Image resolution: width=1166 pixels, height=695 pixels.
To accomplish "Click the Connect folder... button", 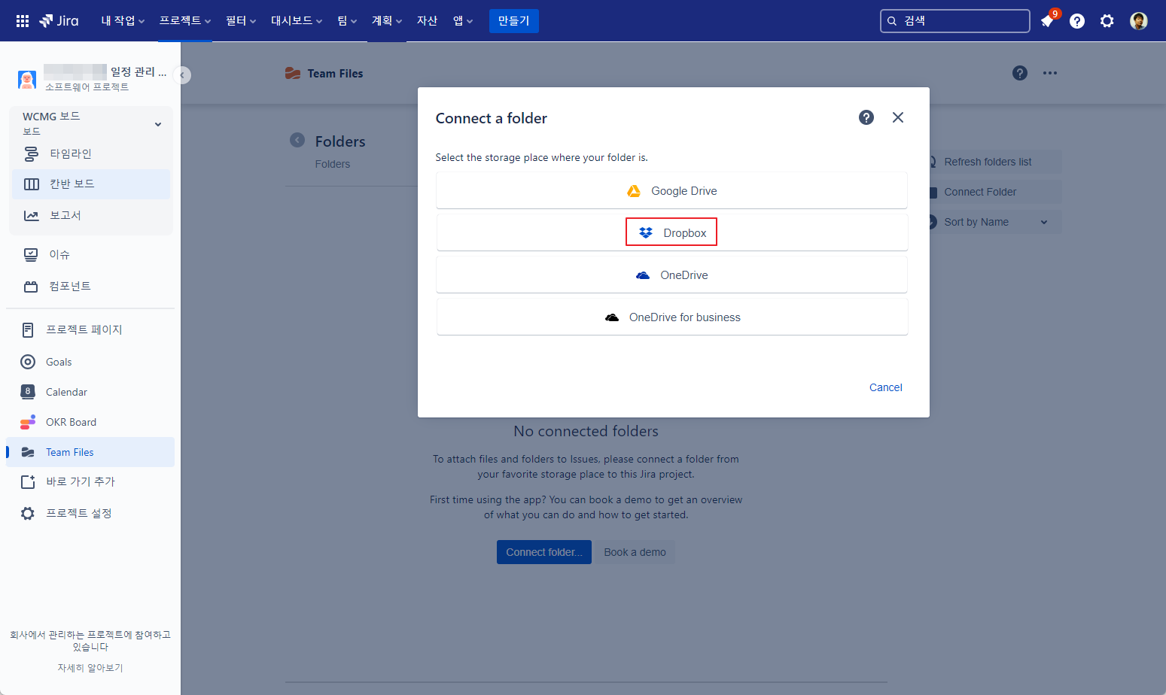I will pos(544,552).
